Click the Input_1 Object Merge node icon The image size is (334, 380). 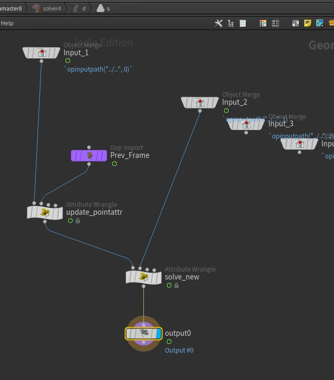click(41, 53)
